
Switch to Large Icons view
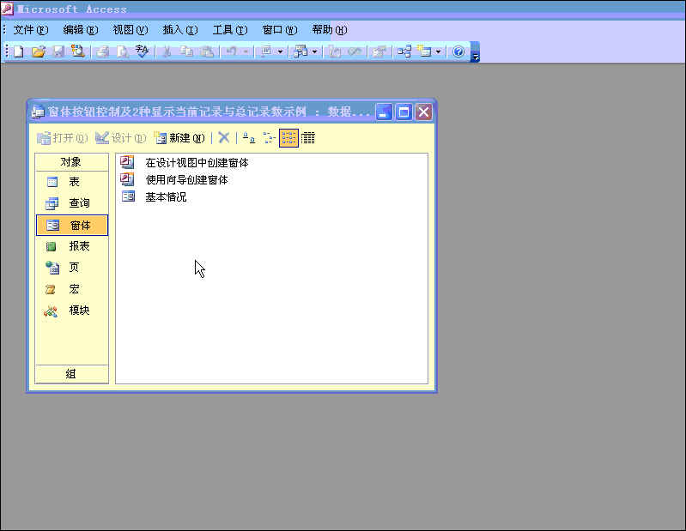[249, 137]
